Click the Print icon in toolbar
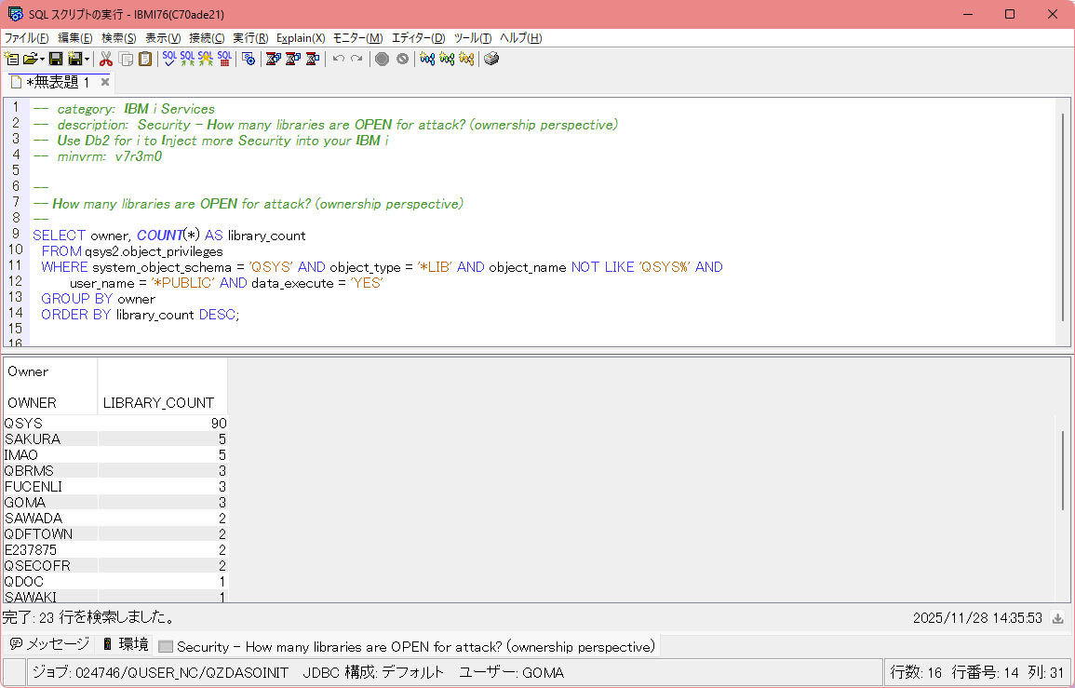The height and width of the screenshot is (688, 1075). click(490, 59)
